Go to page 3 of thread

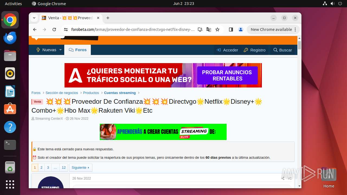click(48, 168)
